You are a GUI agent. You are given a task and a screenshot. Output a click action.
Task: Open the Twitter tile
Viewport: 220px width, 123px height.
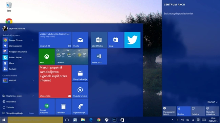point(132,40)
